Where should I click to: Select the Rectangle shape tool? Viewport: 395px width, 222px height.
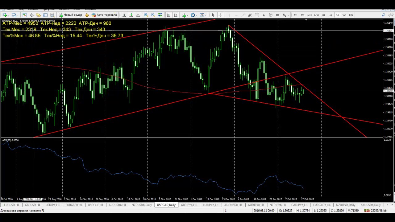coord(277,15)
